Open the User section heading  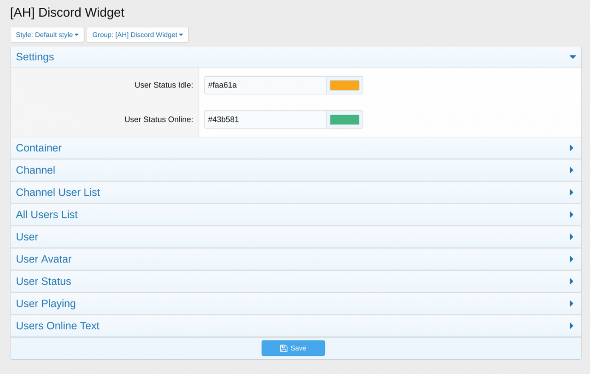click(x=27, y=237)
